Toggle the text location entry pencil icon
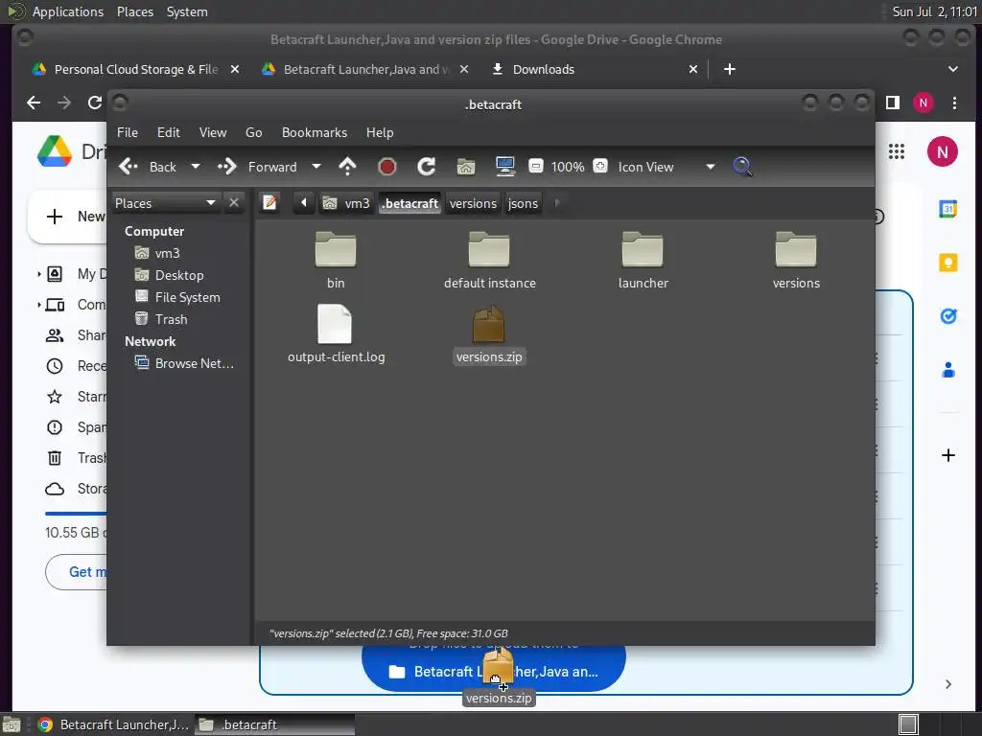 [269, 203]
